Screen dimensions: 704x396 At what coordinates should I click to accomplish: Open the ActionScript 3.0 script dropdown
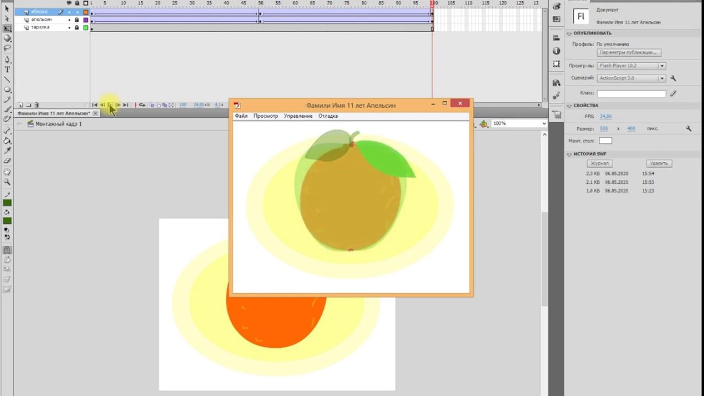point(631,79)
